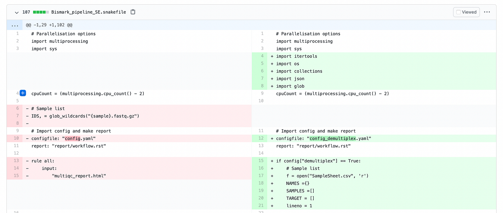Mark file as Viewed checkbox
This screenshot has height=213, width=503.
[x=466, y=12]
